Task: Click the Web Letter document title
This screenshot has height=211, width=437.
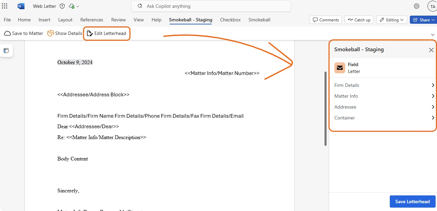Action: (x=45, y=6)
